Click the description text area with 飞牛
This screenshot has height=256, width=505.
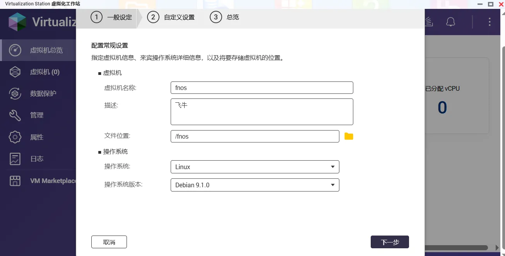coord(262,112)
